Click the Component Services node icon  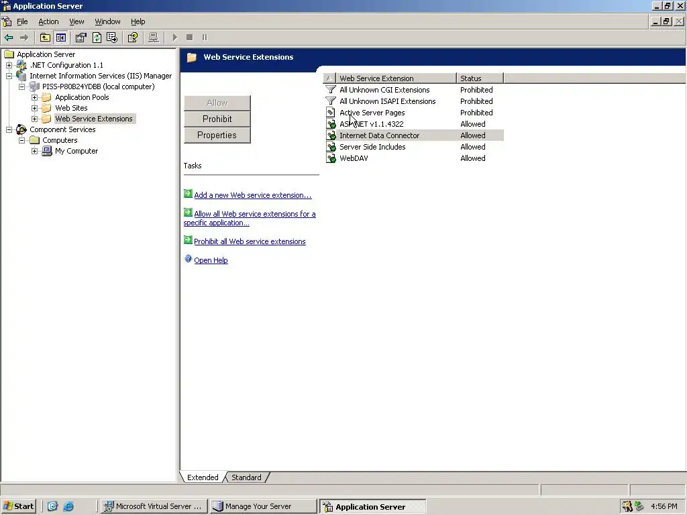pos(21,129)
